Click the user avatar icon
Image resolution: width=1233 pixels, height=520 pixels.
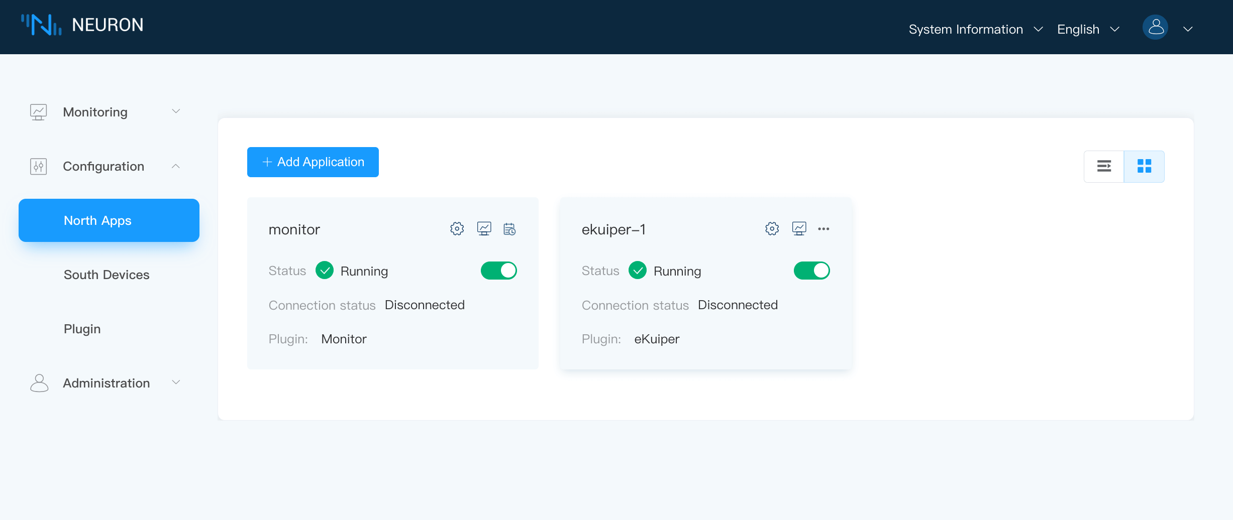coord(1155,28)
